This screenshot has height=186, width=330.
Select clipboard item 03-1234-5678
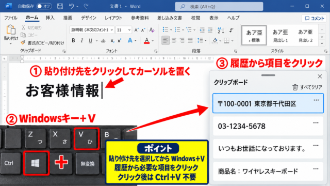[x=268, y=126]
